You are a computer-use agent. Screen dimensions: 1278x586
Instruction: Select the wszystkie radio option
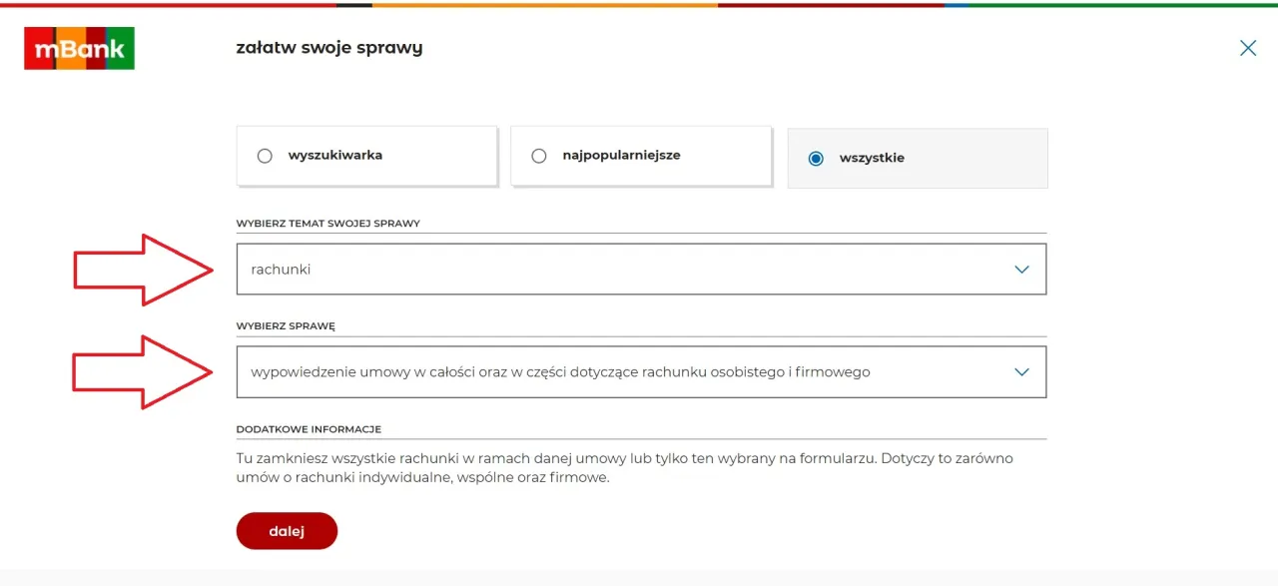[817, 158]
